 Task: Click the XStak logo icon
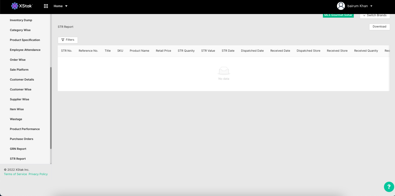15,6
